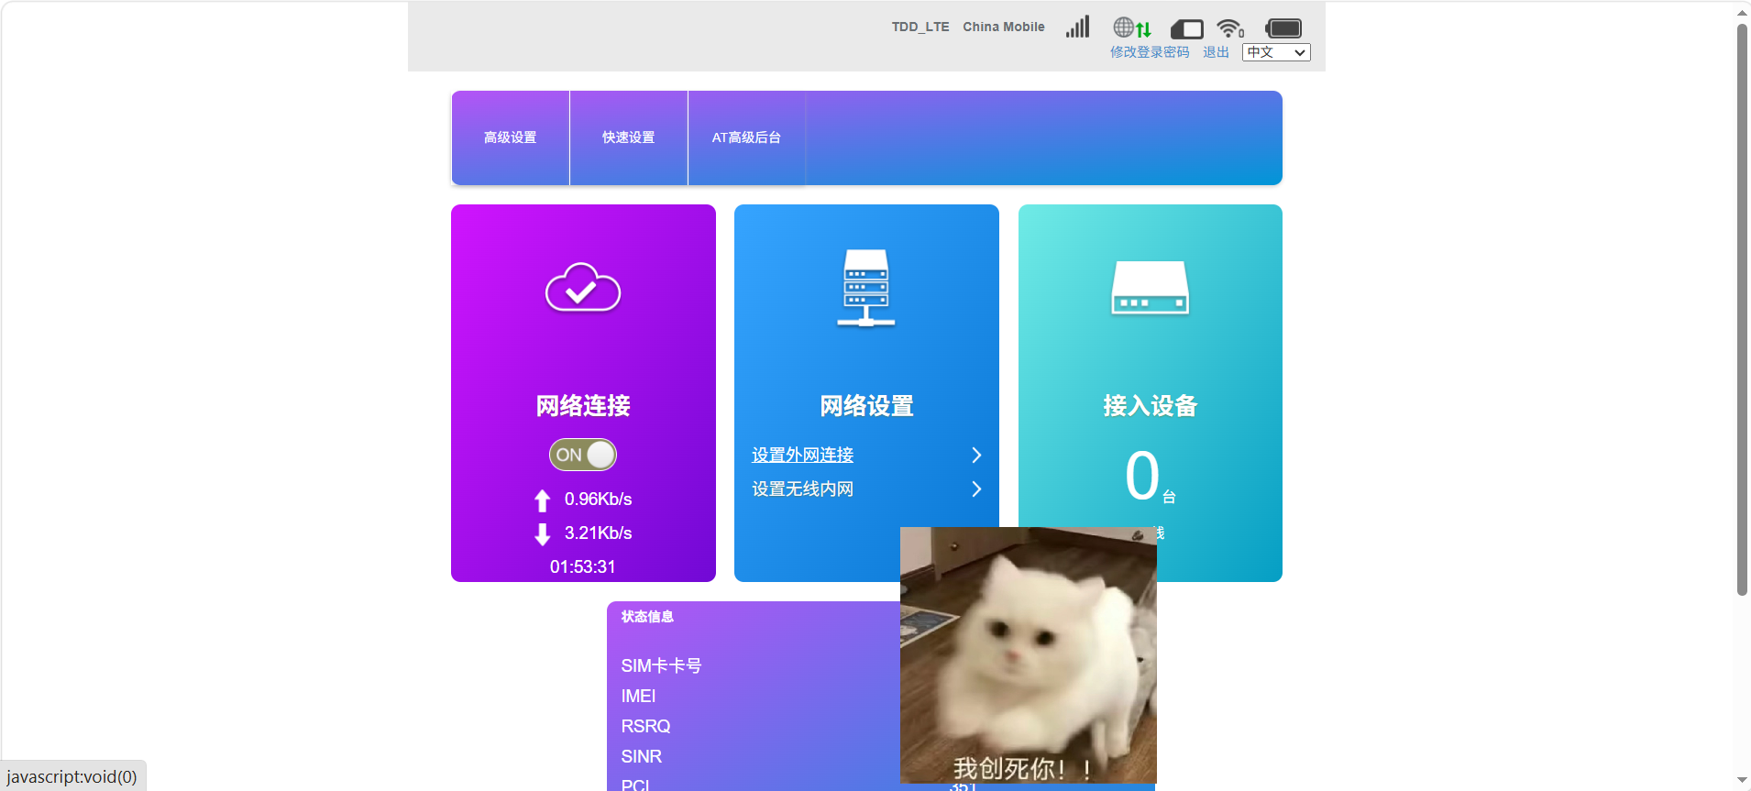Click the router connected devices icon

coord(1151,288)
